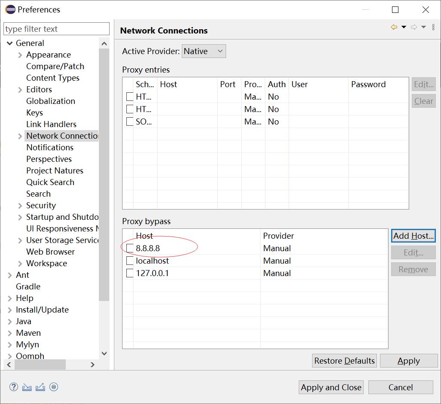Open Web Browser preference page
Image resolution: width=441 pixels, height=404 pixels.
coord(51,252)
